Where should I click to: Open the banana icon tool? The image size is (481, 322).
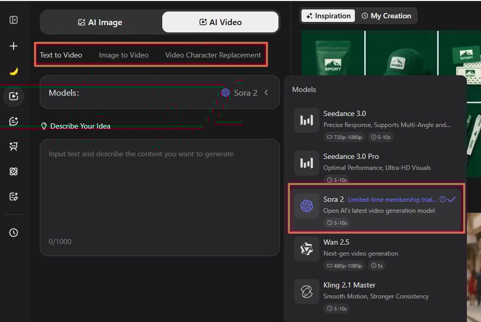pos(14,71)
